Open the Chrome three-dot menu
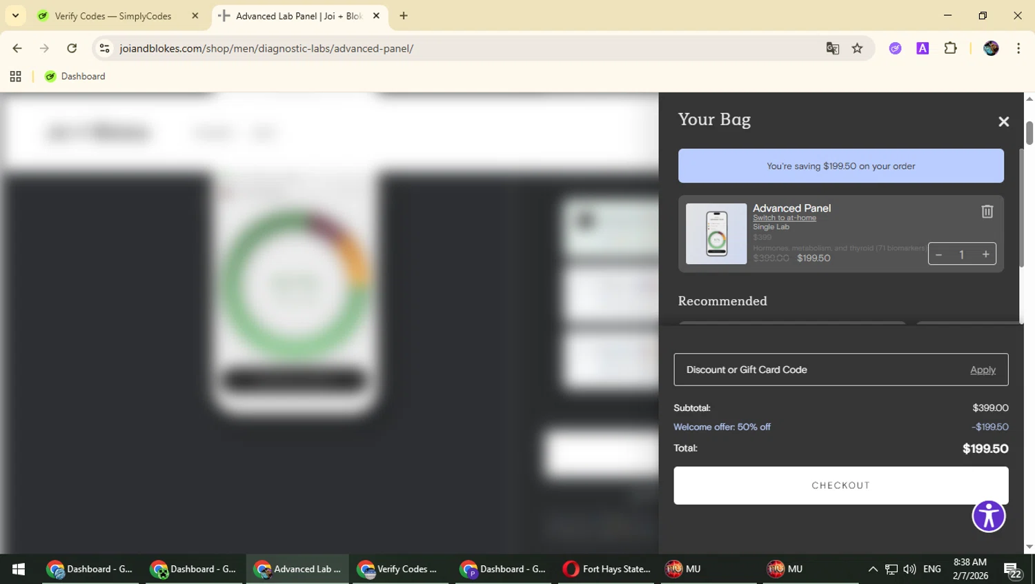1035x584 pixels. pos(1018,48)
